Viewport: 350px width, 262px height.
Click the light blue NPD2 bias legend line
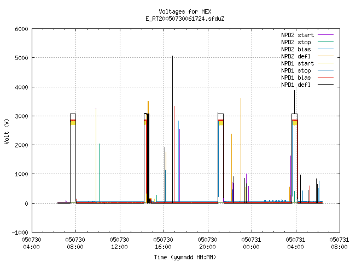click(x=326, y=49)
